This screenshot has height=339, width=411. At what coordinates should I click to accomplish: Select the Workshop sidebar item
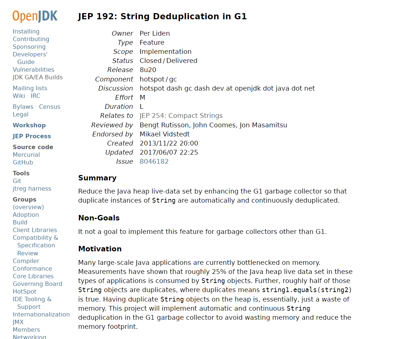click(x=29, y=125)
